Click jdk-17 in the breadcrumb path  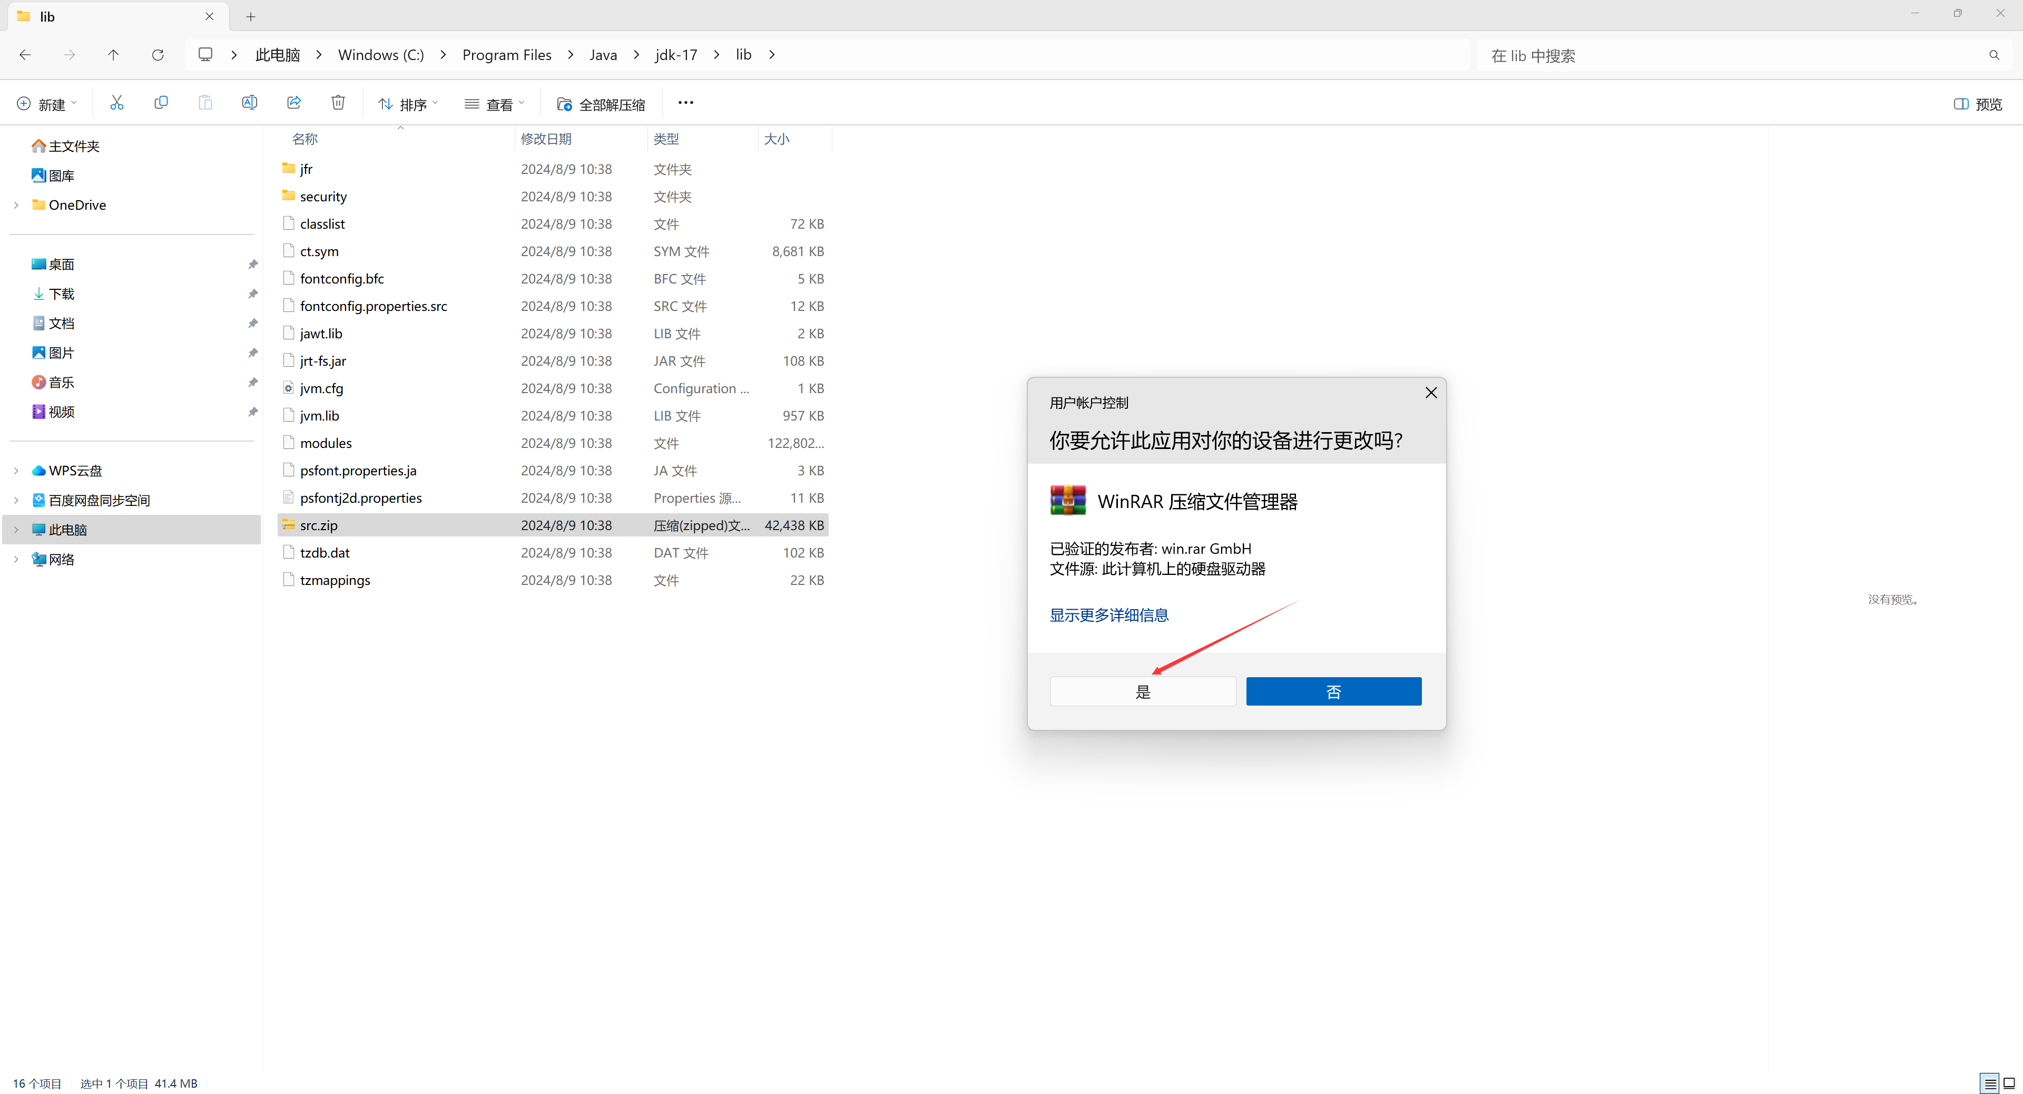click(675, 55)
